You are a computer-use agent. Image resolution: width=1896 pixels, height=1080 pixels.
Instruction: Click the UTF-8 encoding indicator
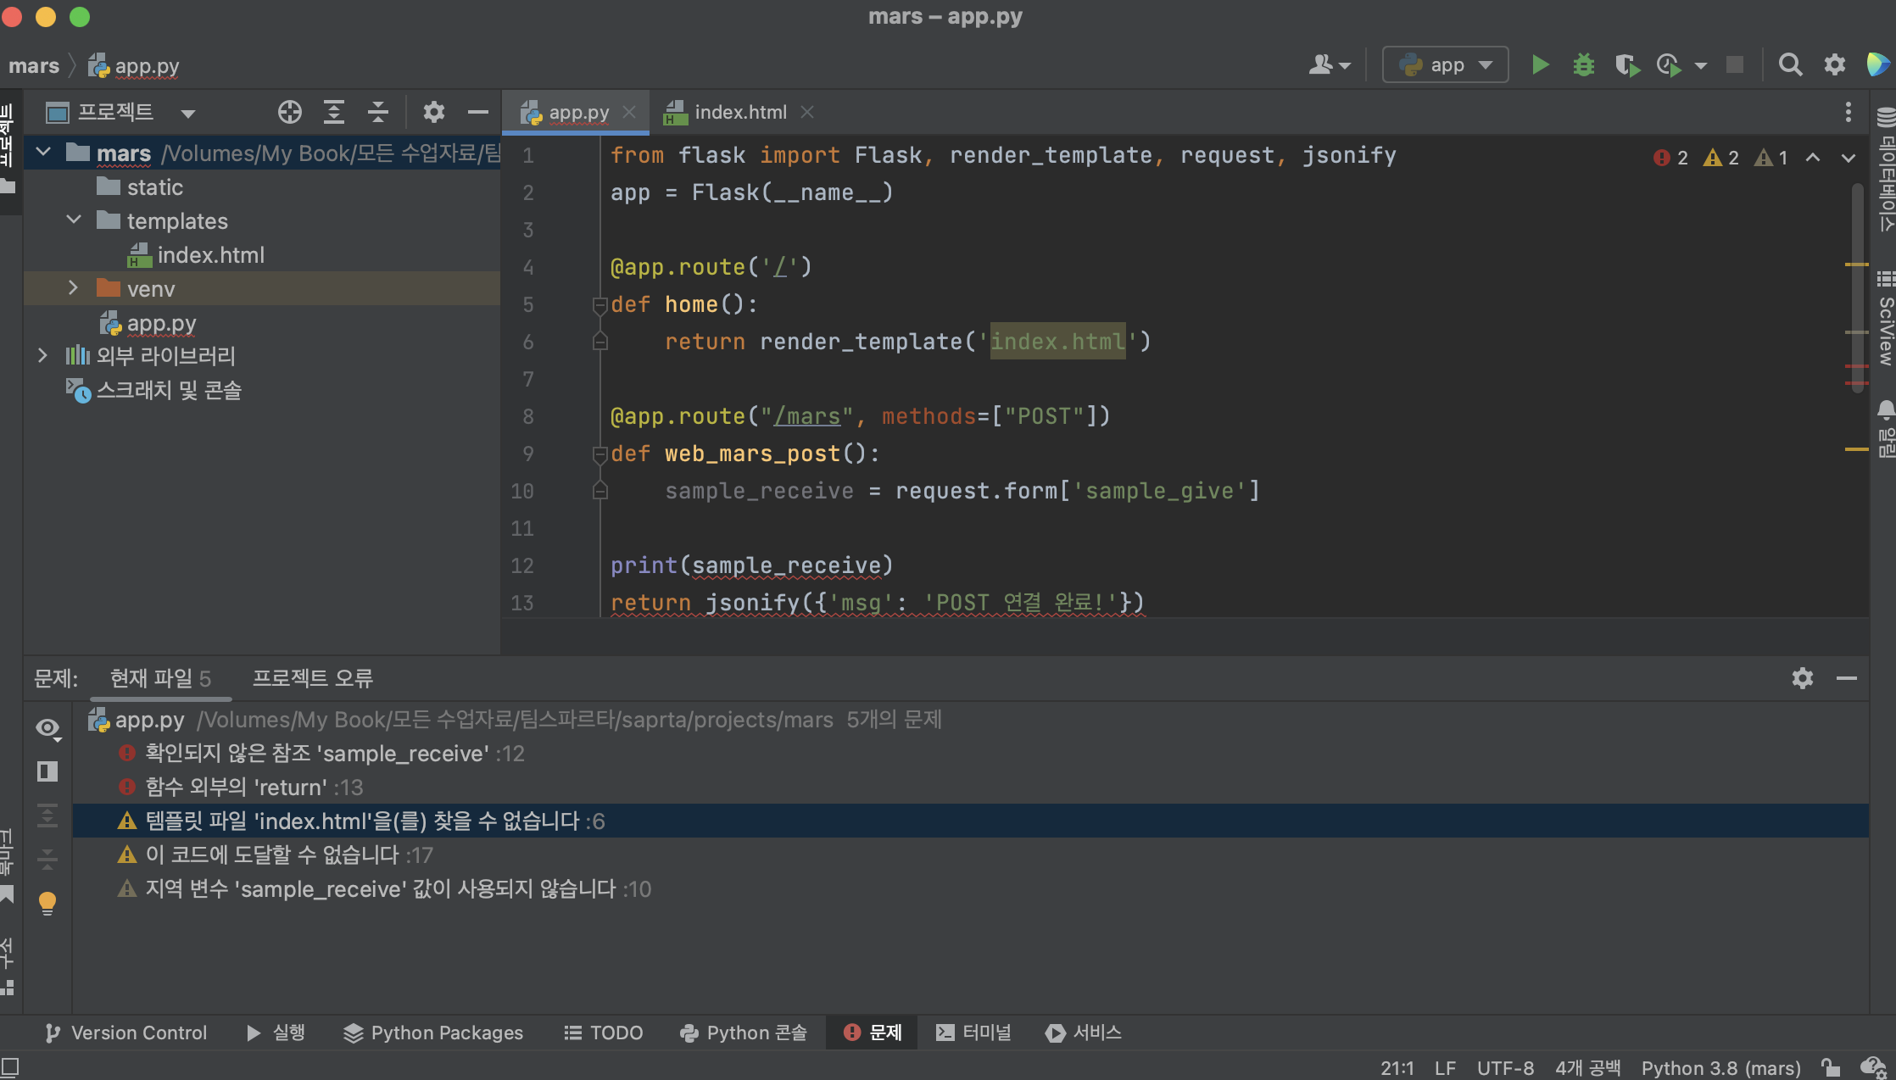1505,1068
